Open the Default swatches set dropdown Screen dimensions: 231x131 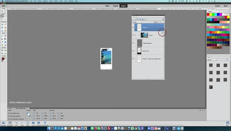coord(213,11)
